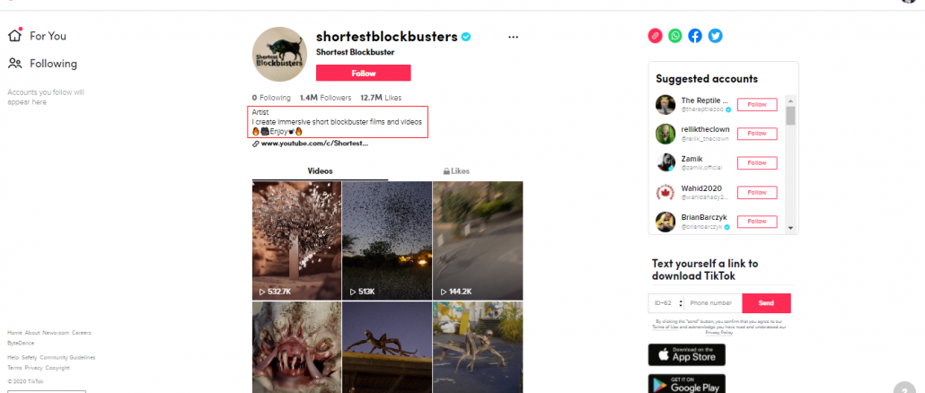Click Download on the App Store badge
This screenshot has width=925, height=393.
click(687, 354)
